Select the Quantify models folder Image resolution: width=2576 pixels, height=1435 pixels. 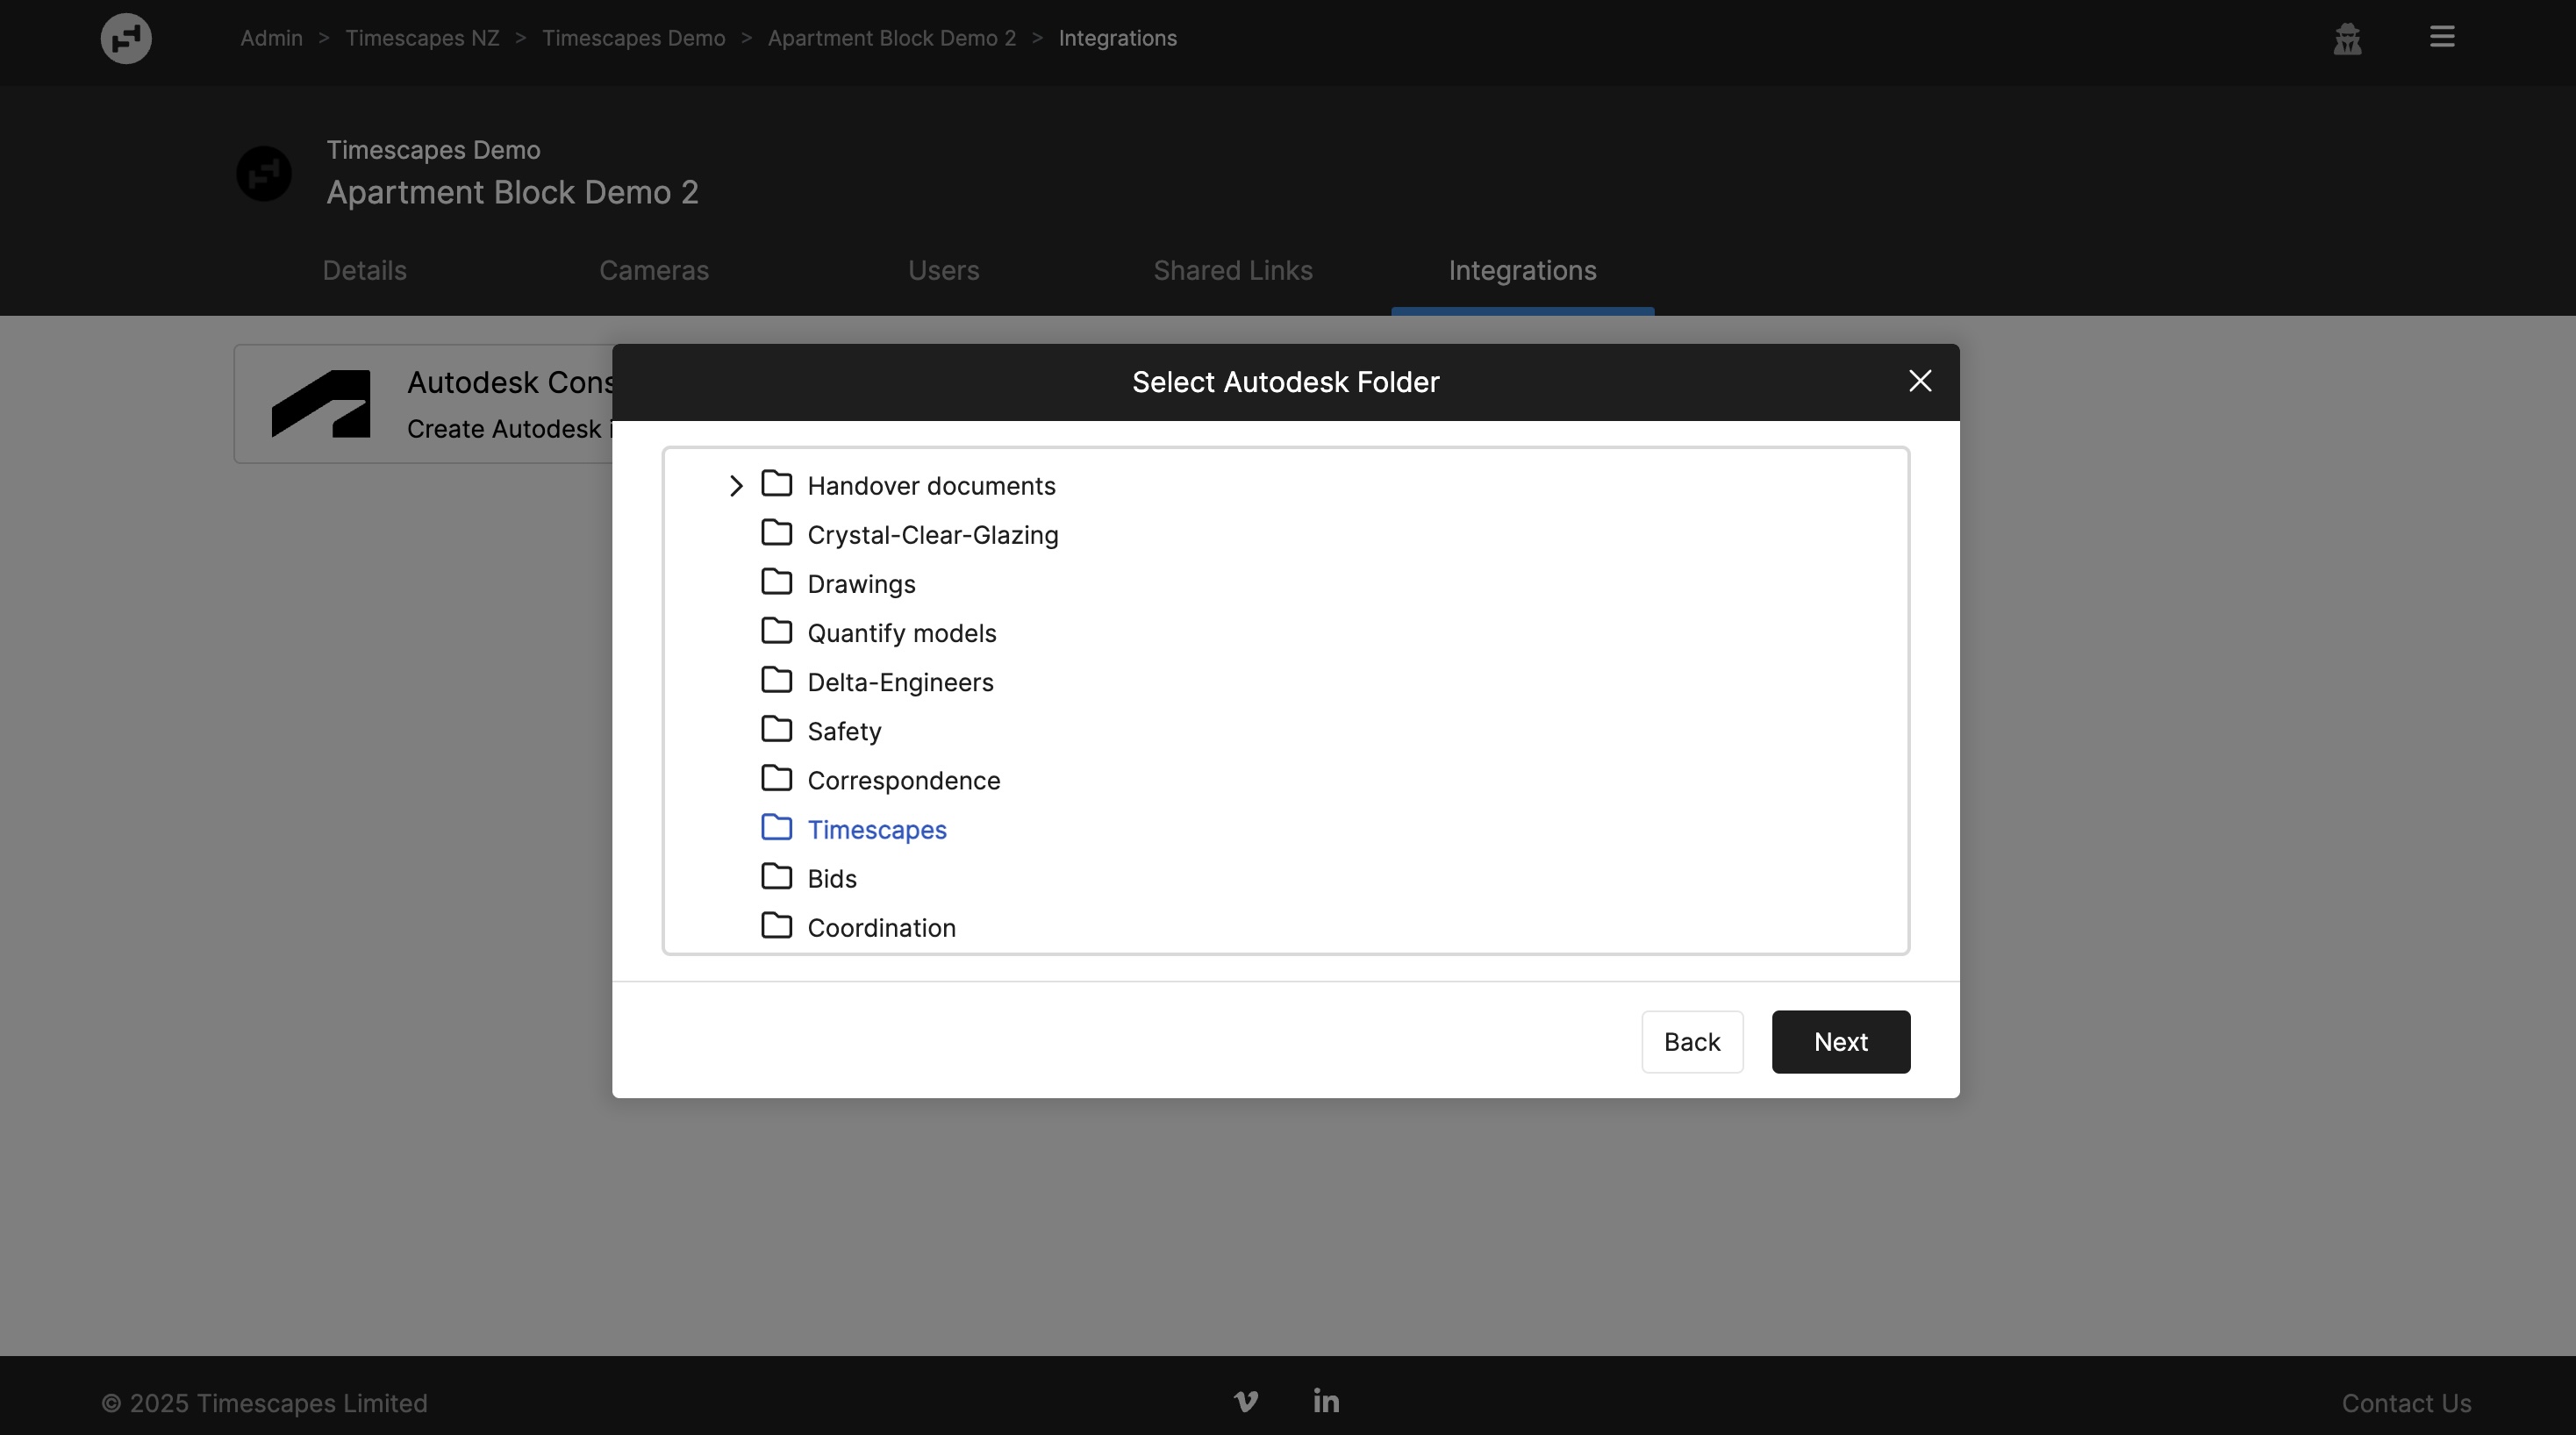(901, 633)
